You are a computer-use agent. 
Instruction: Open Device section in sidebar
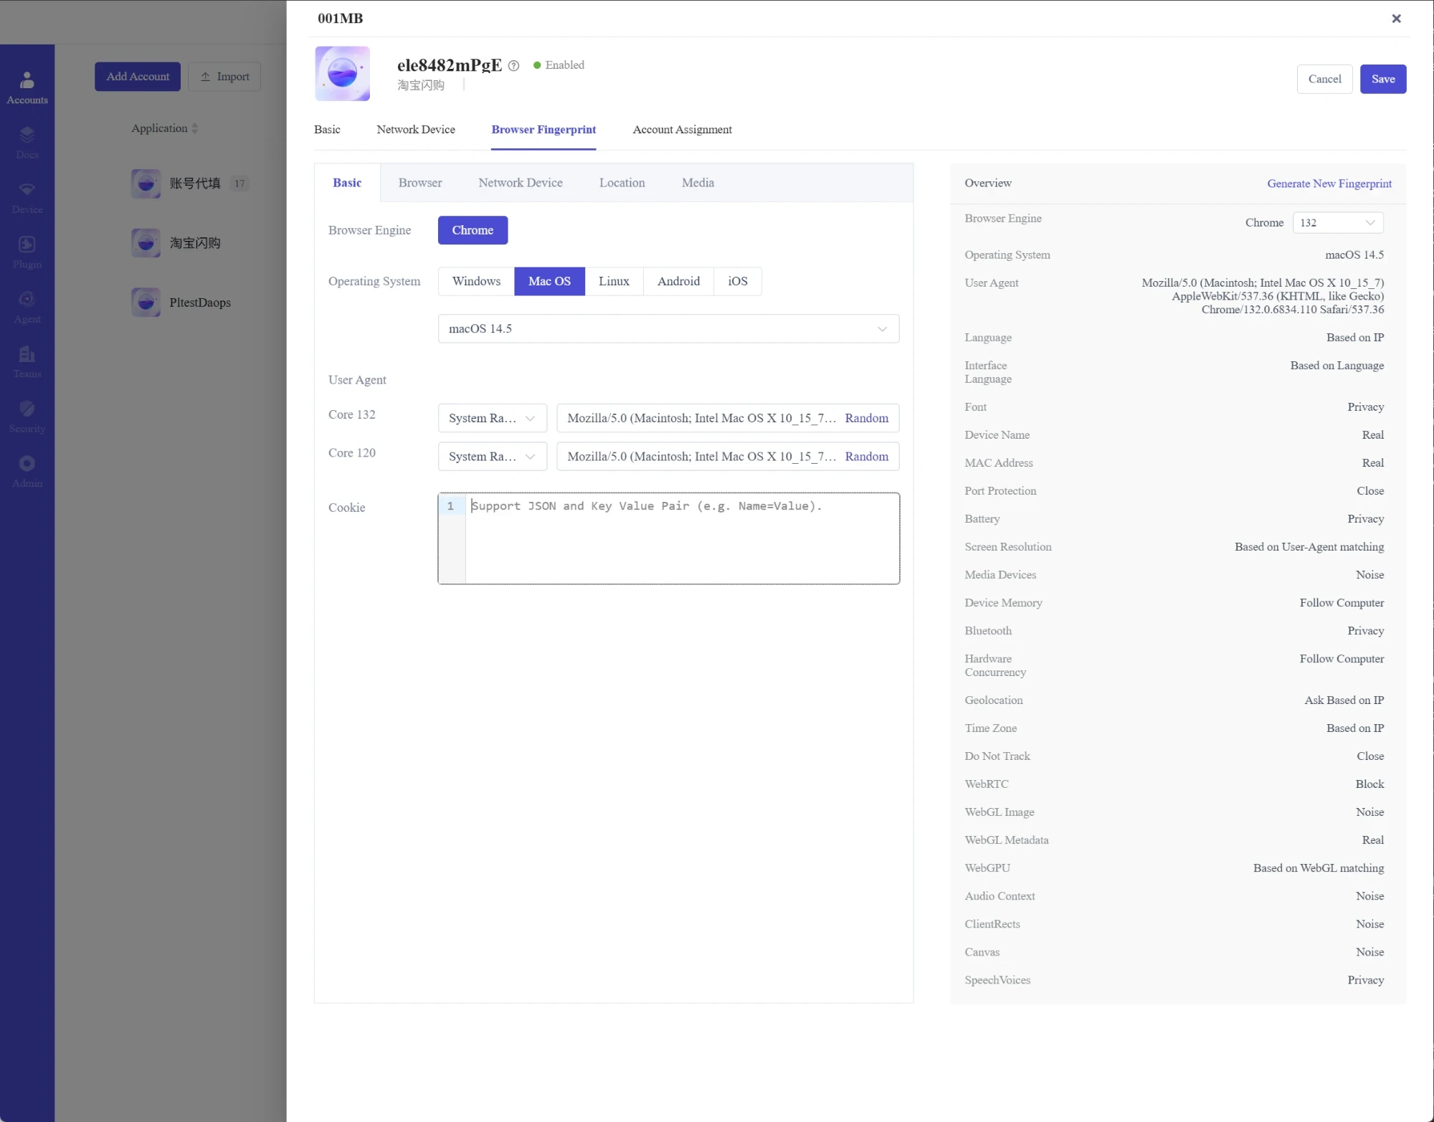pyautogui.click(x=27, y=198)
